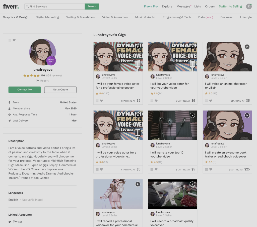The width and height of the screenshot is (257, 227).
Task: Add anime character gig to list
Action: click(207, 101)
